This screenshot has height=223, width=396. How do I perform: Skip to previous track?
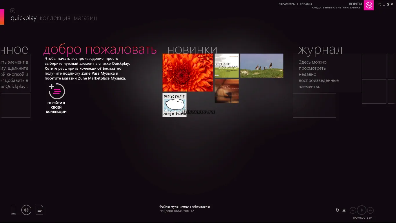coord(353,210)
